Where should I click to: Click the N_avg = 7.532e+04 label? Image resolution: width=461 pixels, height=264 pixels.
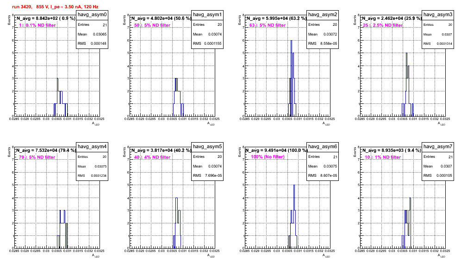tap(46, 150)
